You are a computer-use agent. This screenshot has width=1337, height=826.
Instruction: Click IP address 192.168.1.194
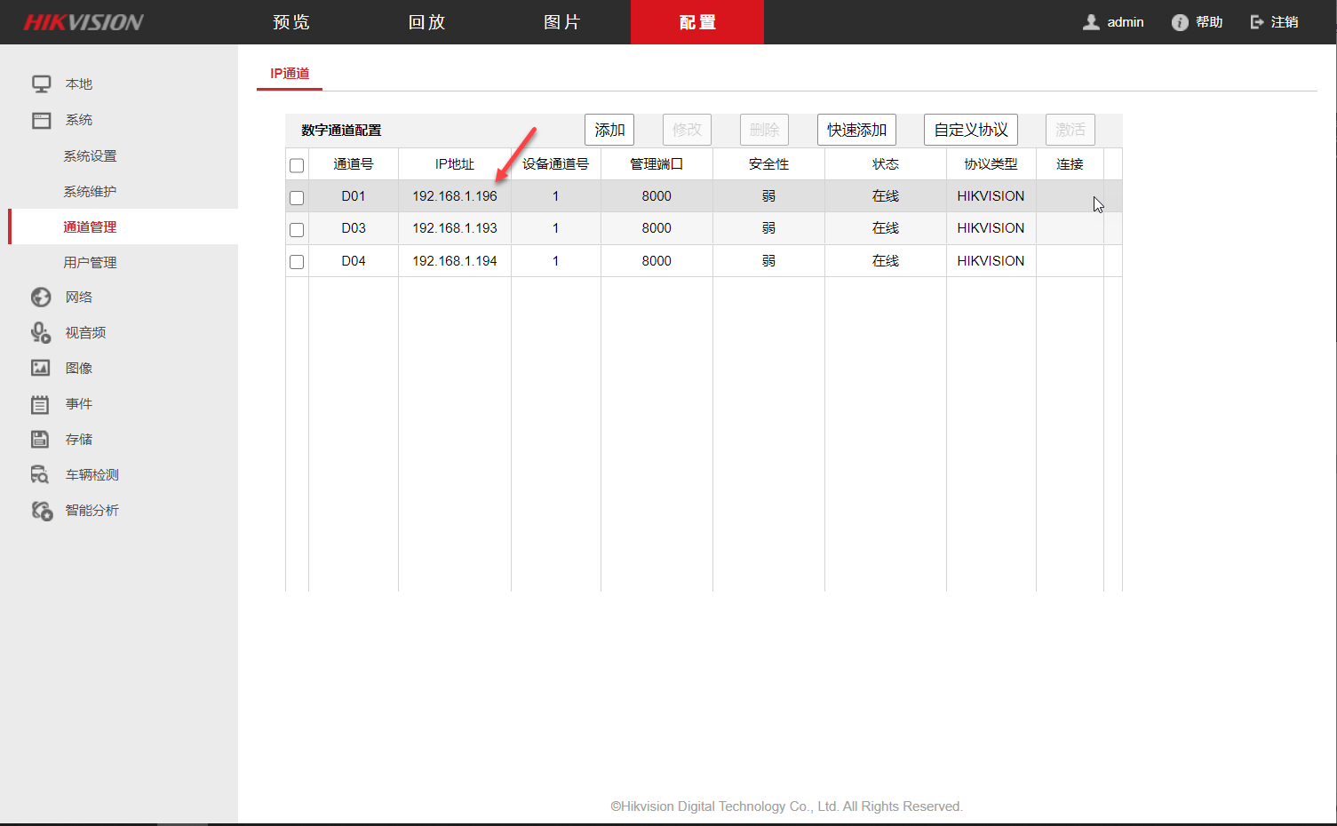pos(455,261)
